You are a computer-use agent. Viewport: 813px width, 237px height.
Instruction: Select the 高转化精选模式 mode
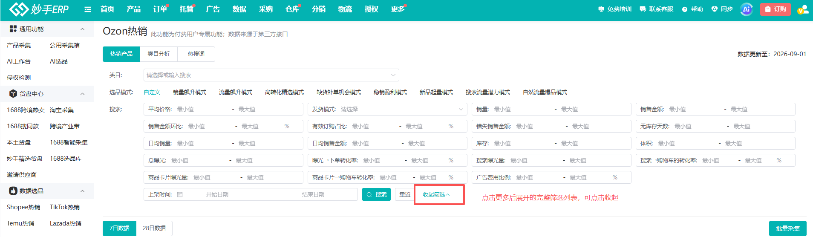284,92
